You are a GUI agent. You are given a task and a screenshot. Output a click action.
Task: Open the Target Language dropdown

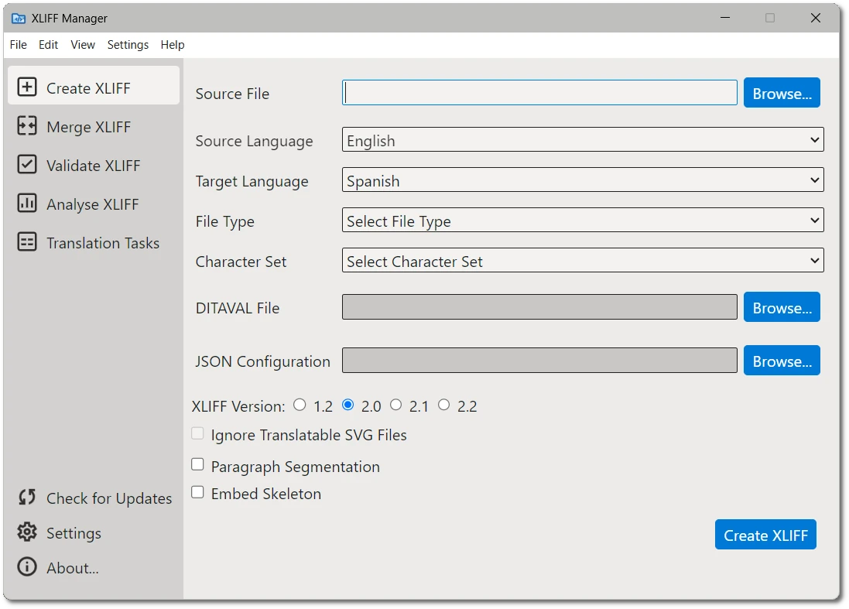click(583, 180)
